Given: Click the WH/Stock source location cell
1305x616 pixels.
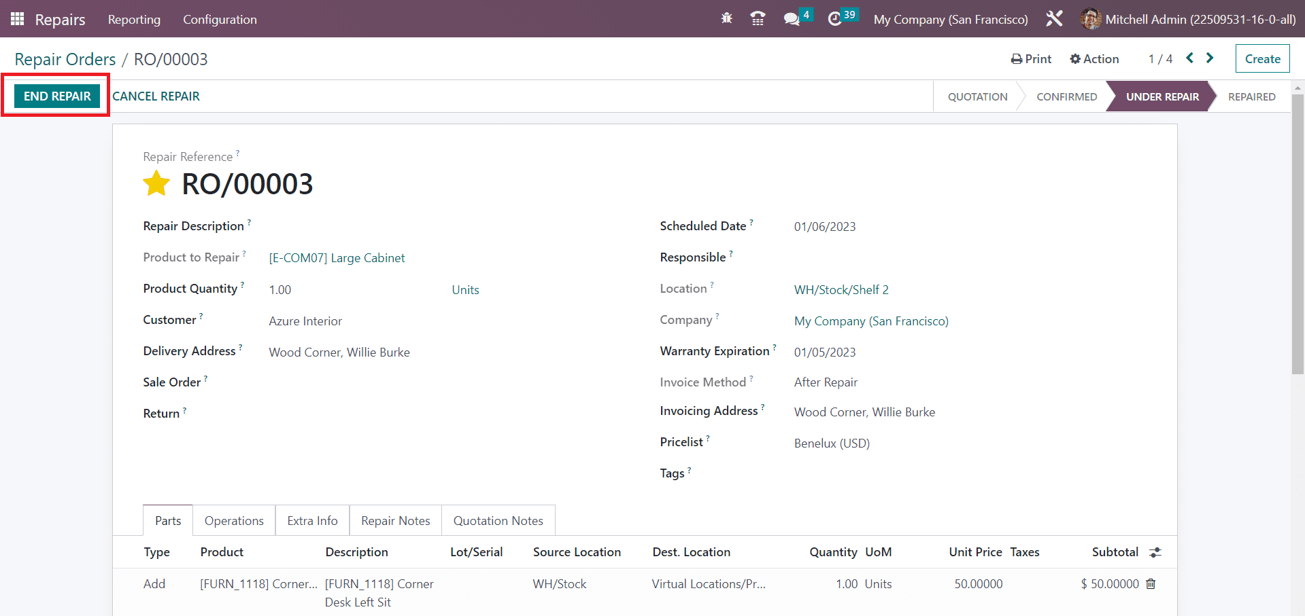Looking at the screenshot, I should (x=560, y=584).
